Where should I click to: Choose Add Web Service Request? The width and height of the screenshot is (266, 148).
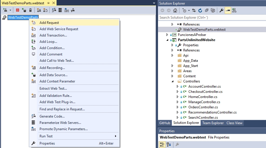(x=74, y=29)
